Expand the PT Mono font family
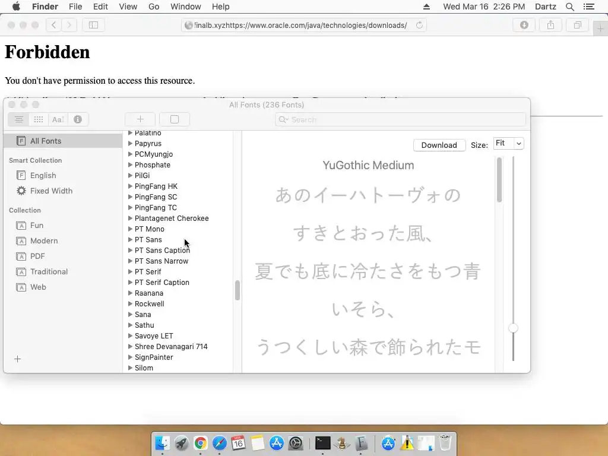 click(130, 229)
